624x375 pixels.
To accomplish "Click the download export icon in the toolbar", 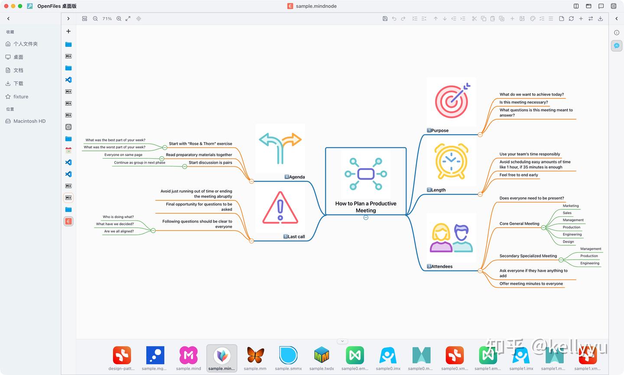I will click(x=600, y=19).
